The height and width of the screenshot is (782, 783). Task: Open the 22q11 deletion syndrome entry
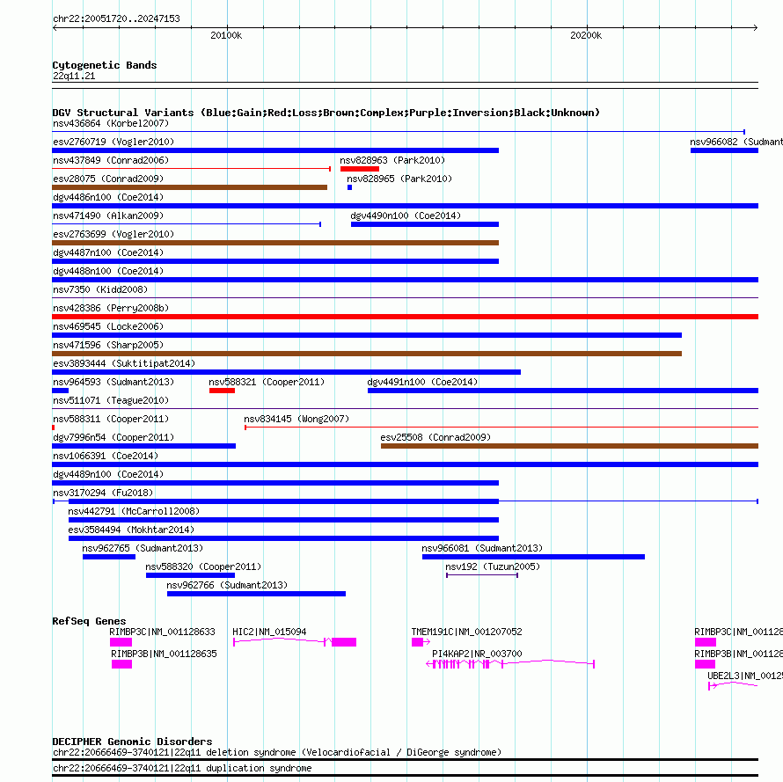pyautogui.click(x=276, y=753)
